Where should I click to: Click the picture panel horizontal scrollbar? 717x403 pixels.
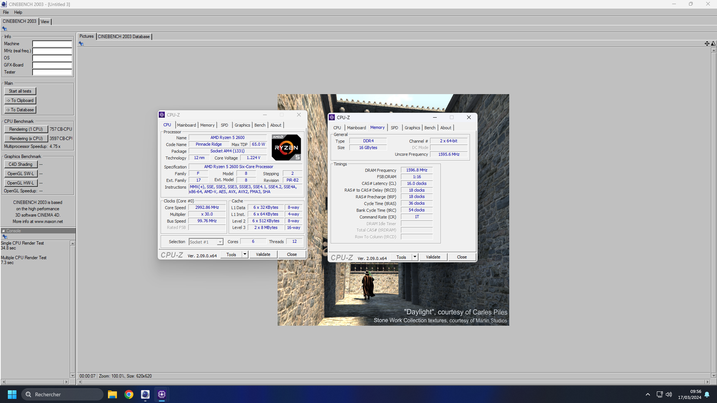point(393,382)
